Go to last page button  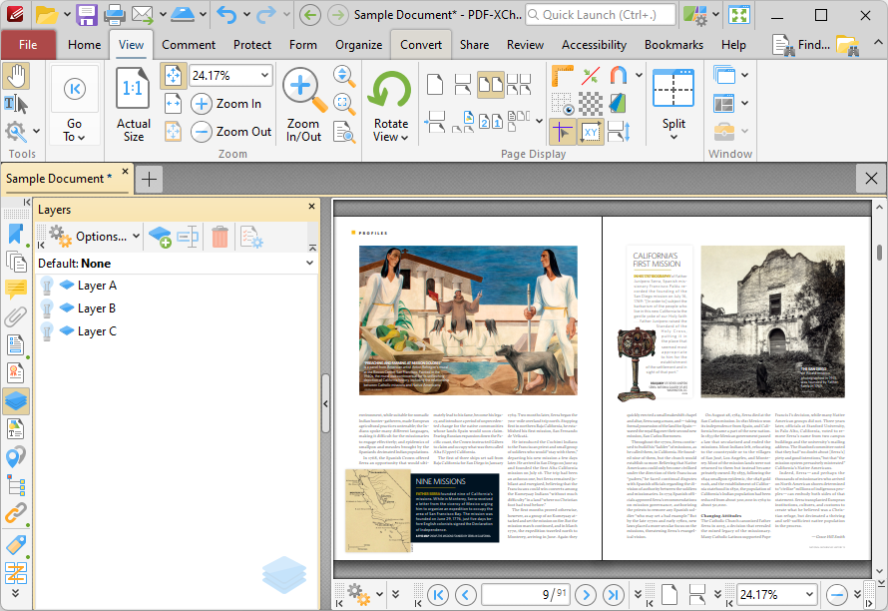[x=614, y=595]
